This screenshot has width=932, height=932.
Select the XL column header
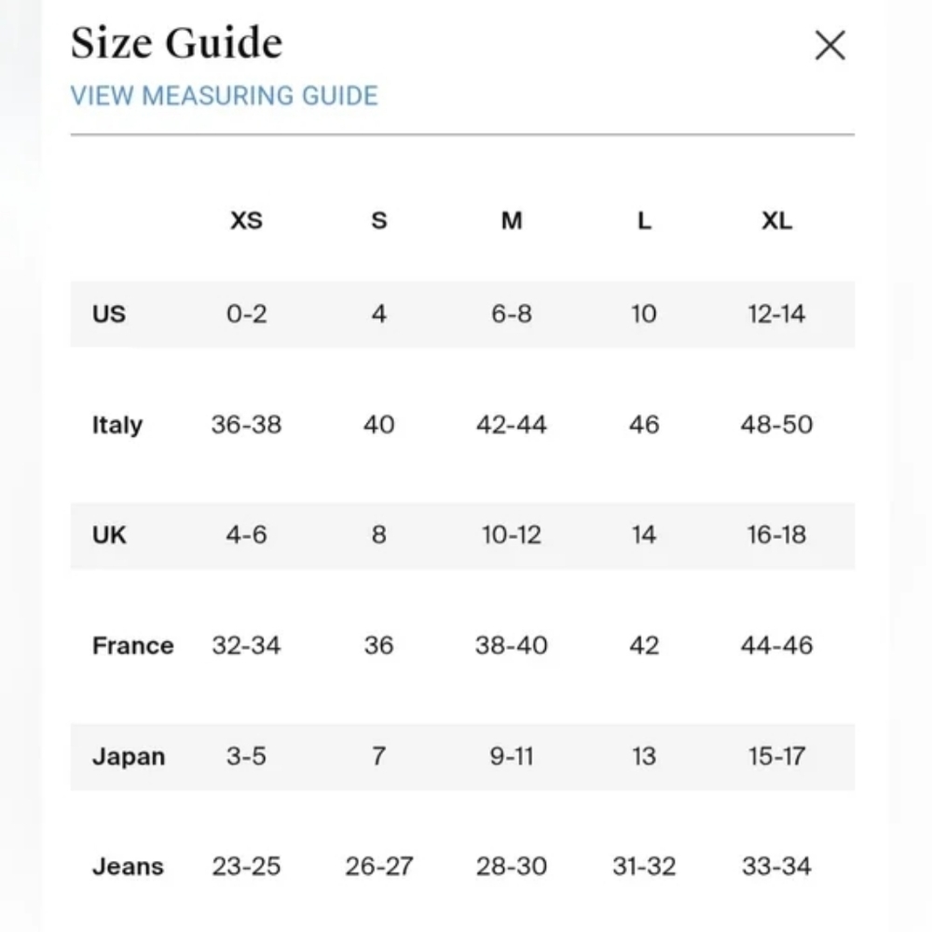pos(777,221)
